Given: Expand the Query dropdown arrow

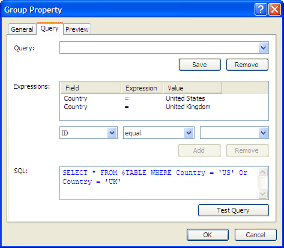Looking at the screenshot, I should click(x=263, y=48).
